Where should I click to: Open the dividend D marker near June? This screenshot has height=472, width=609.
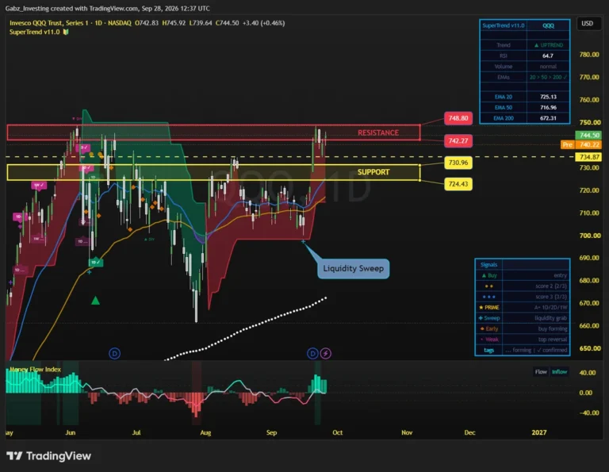tap(114, 354)
